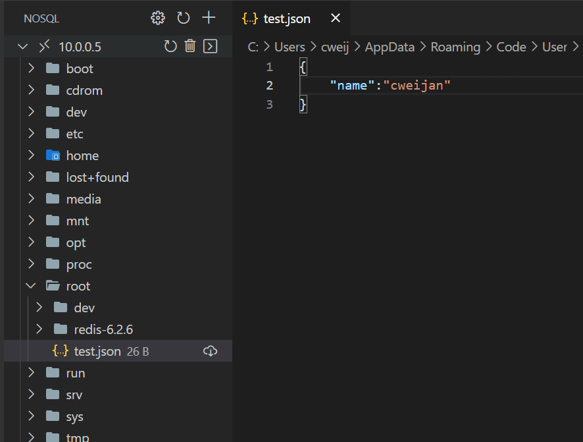Expand the redis-6.2.6 folder
This screenshot has height=442, width=583.
pos(39,329)
